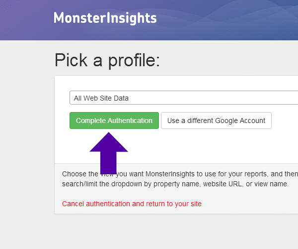This screenshot has height=249, width=298.
Task: Expand the profile view selector
Action: tap(183, 98)
